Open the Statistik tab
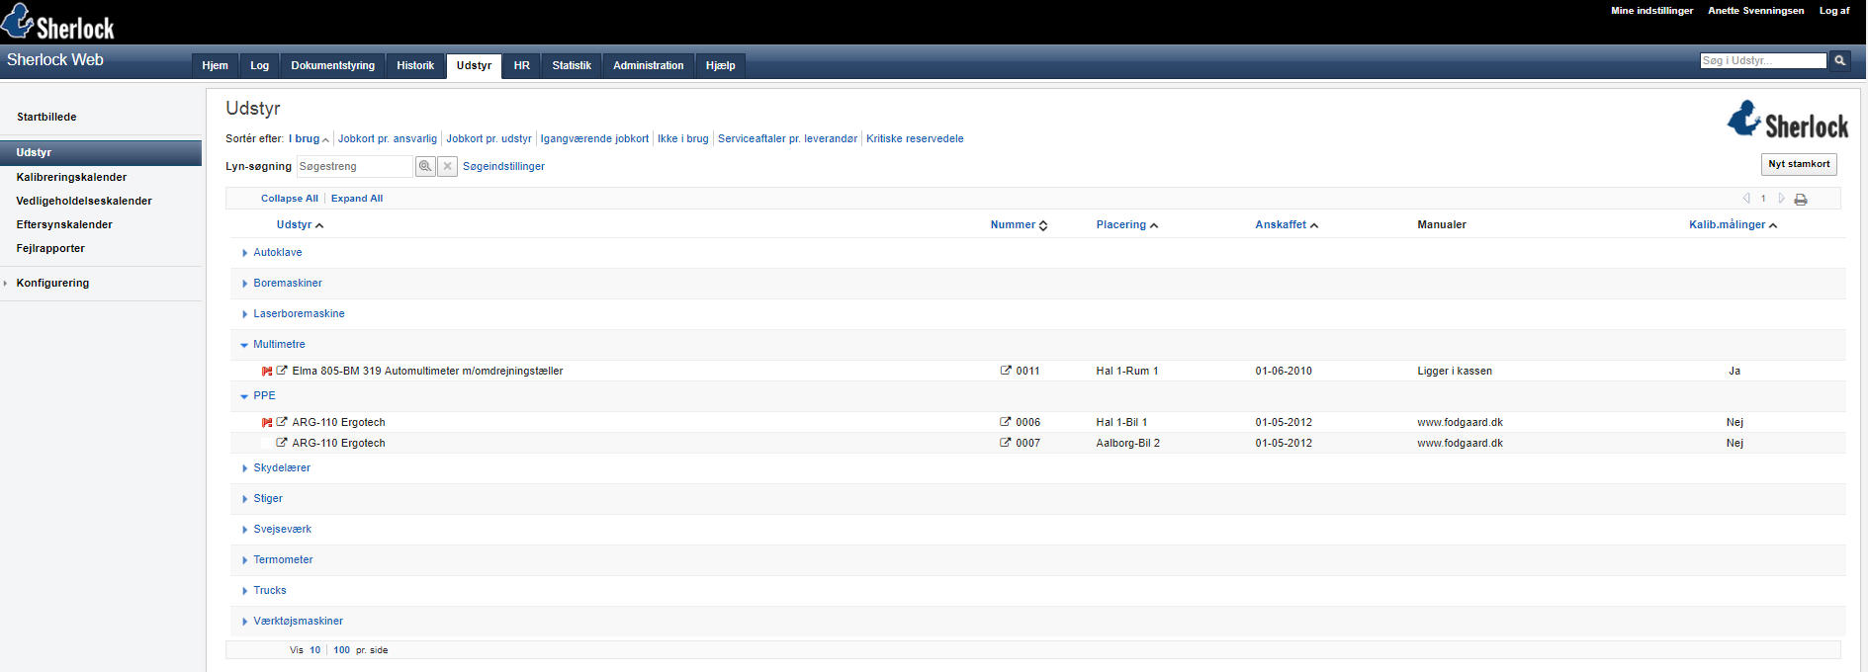Screen dimensions: 1868x672 click(572, 65)
